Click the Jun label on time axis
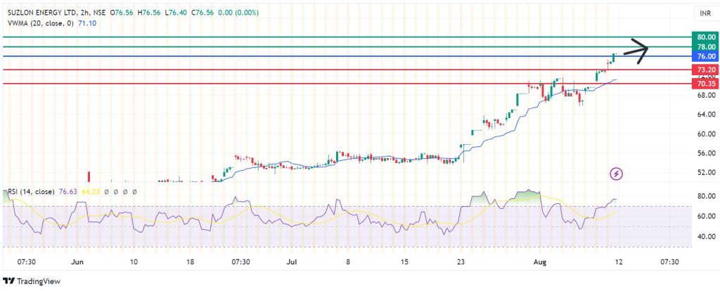 click(x=77, y=262)
